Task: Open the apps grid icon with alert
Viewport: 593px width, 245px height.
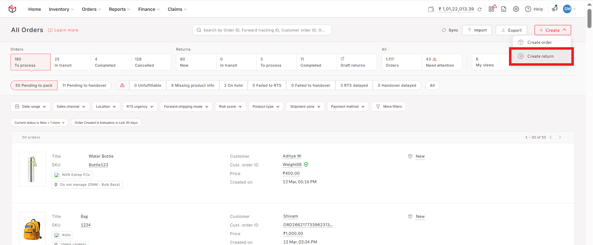Action: pos(492,9)
